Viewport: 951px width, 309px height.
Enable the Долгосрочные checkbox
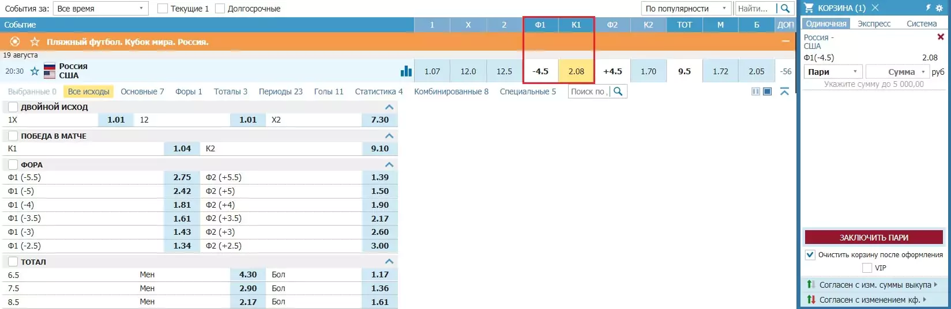[220, 9]
